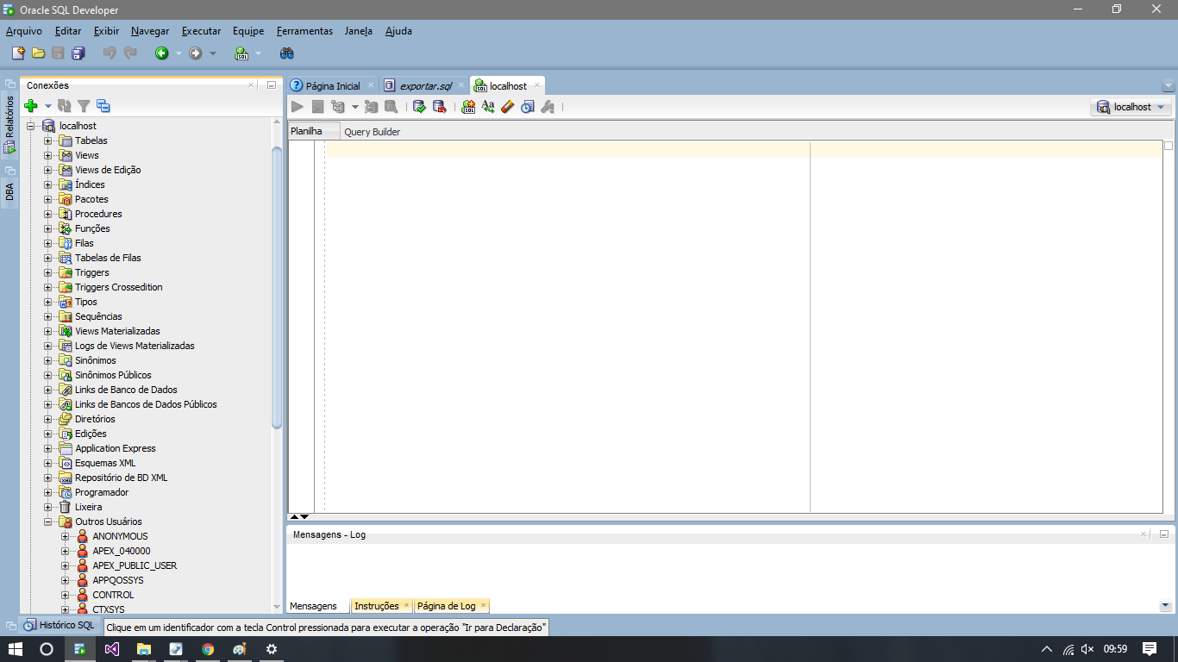
Task: Clear the worksheet with eraser icon
Action: point(507,107)
